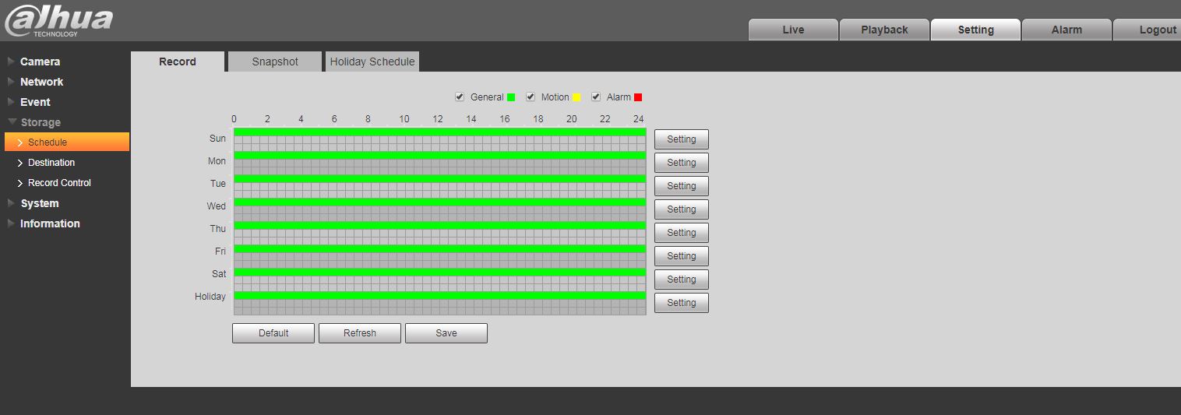This screenshot has height=415, width=1181.
Task: Open the Setting top tab
Action: (x=975, y=30)
